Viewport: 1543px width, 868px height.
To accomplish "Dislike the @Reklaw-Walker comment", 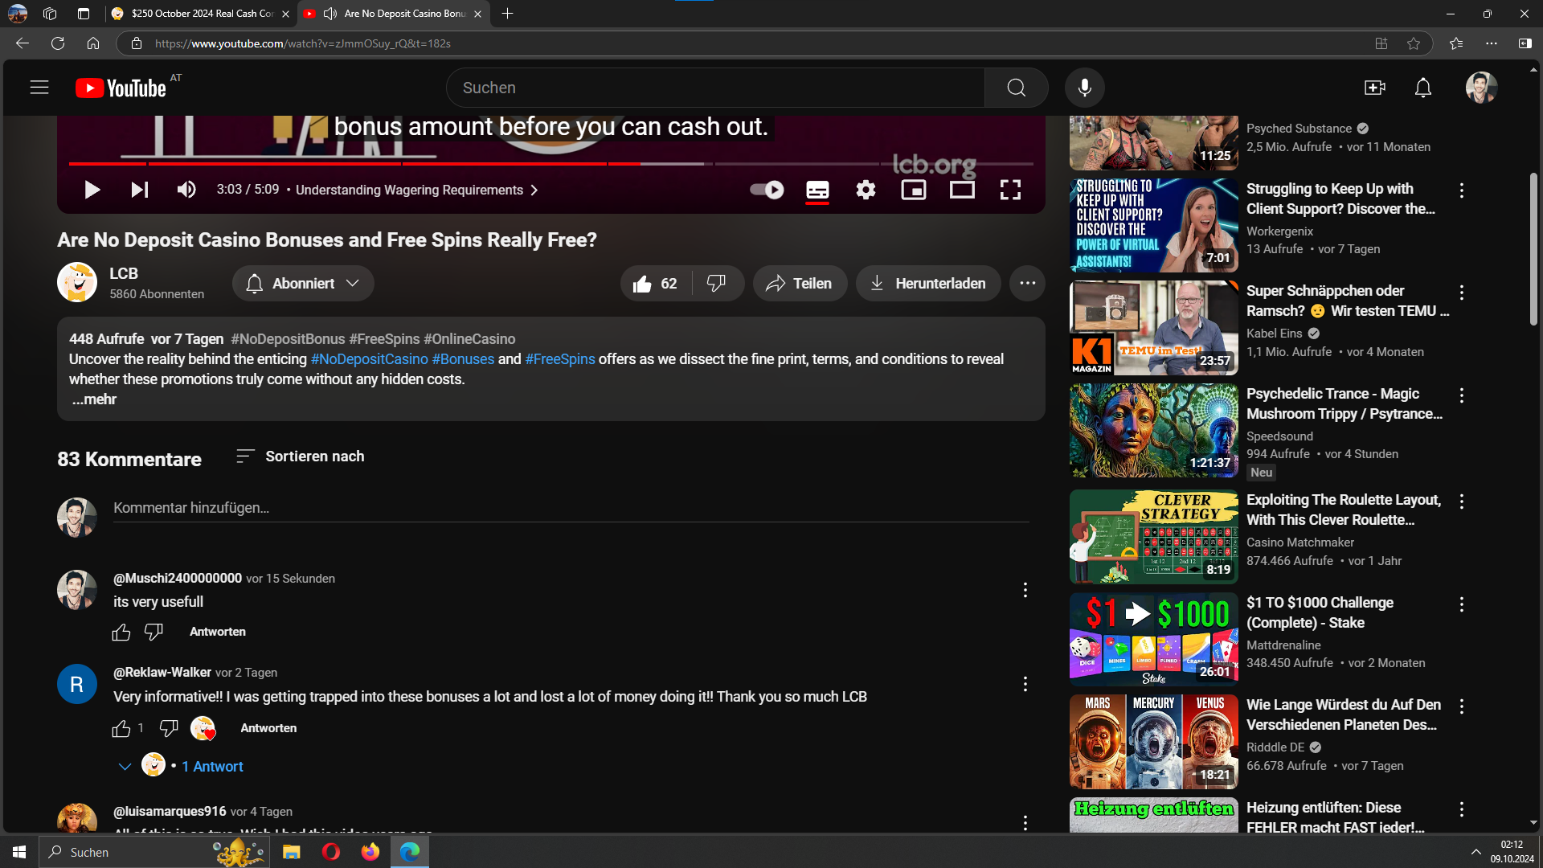I will pyautogui.click(x=168, y=729).
